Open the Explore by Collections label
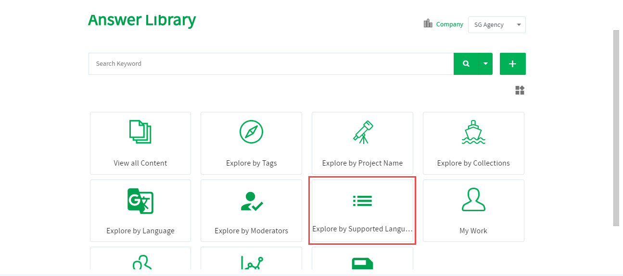Viewport: 623px width, 276px height. [x=473, y=163]
